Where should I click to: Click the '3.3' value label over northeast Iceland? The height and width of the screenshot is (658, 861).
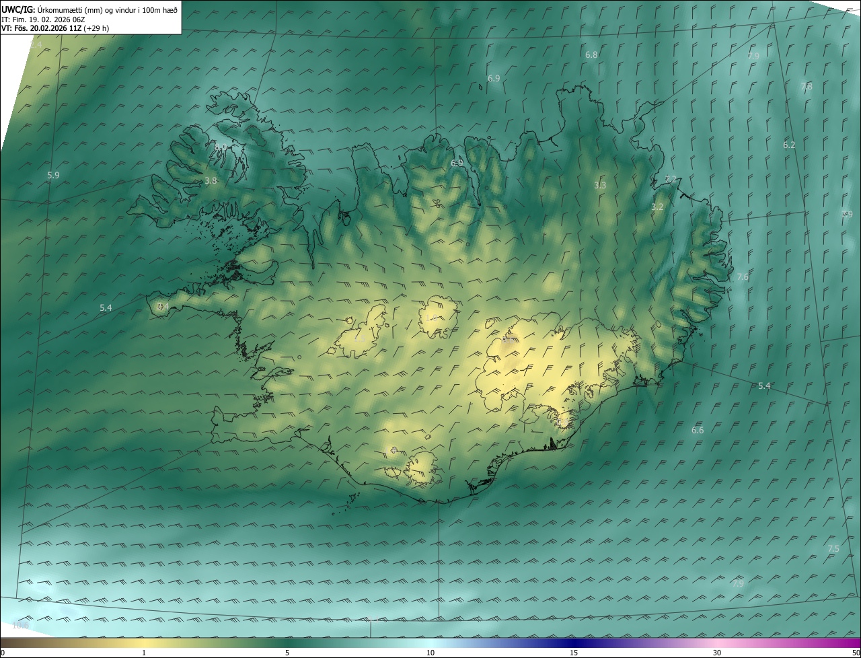pyautogui.click(x=600, y=185)
